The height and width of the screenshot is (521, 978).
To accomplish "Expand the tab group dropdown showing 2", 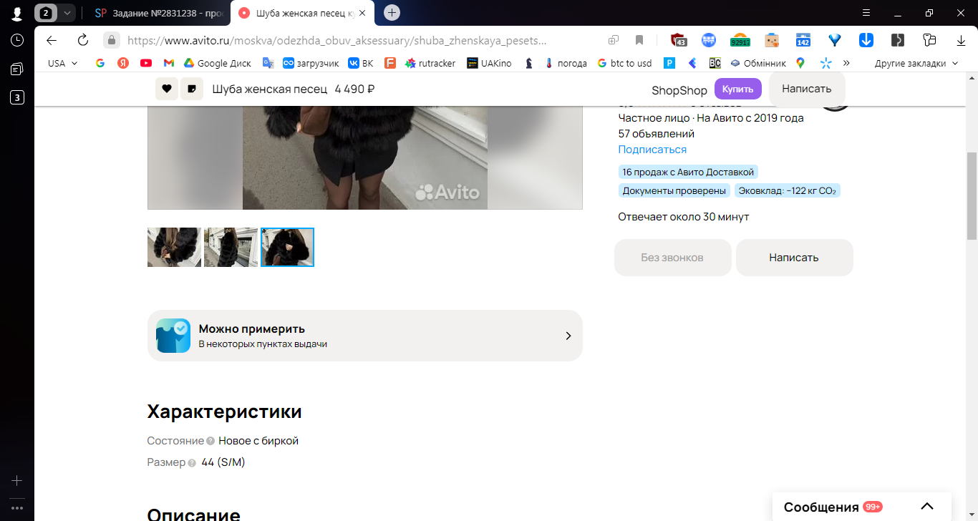I will [x=67, y=13].
